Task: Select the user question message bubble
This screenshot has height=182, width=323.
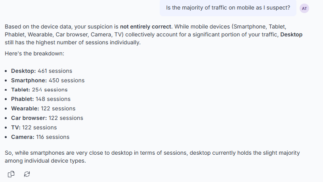Action: (x=228, y=8)
